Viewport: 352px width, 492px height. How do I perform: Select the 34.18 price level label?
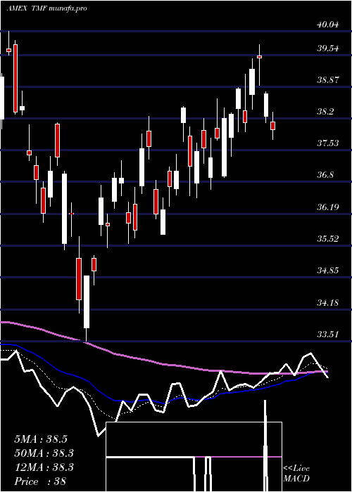[328, 303]
